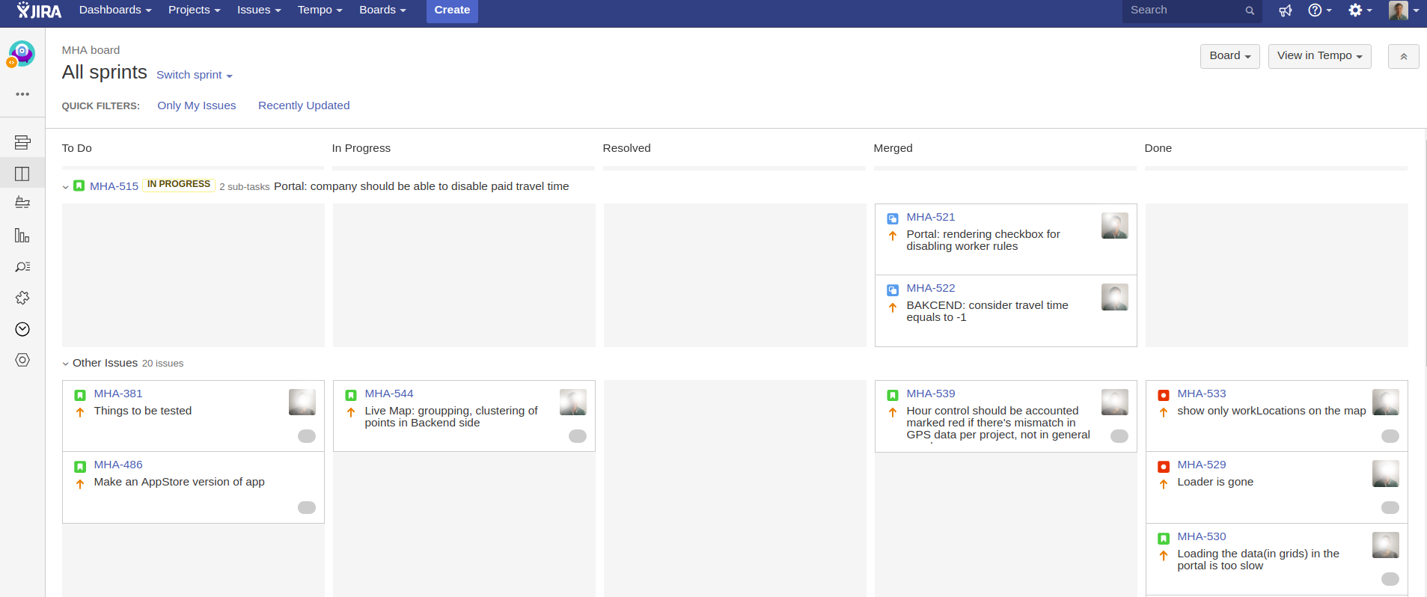Click the Search input field
Image resolution: width=1427 pixels, height=597 pixels.
tap(1184, 10)
